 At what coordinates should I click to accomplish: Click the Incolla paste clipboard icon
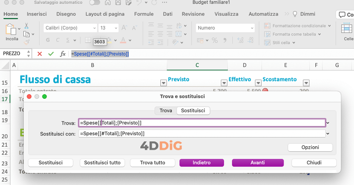[x=11, y=29]
